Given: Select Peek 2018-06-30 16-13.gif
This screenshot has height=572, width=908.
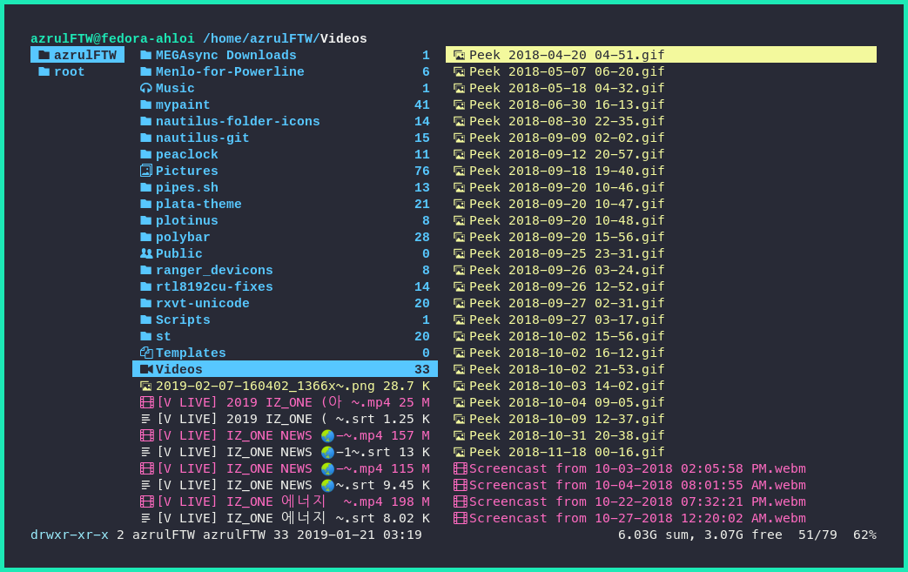Looking at the screenshot, I should (661, 104).
